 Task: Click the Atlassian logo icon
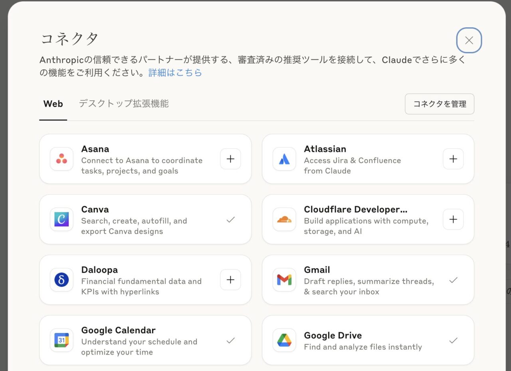point(284,159)
